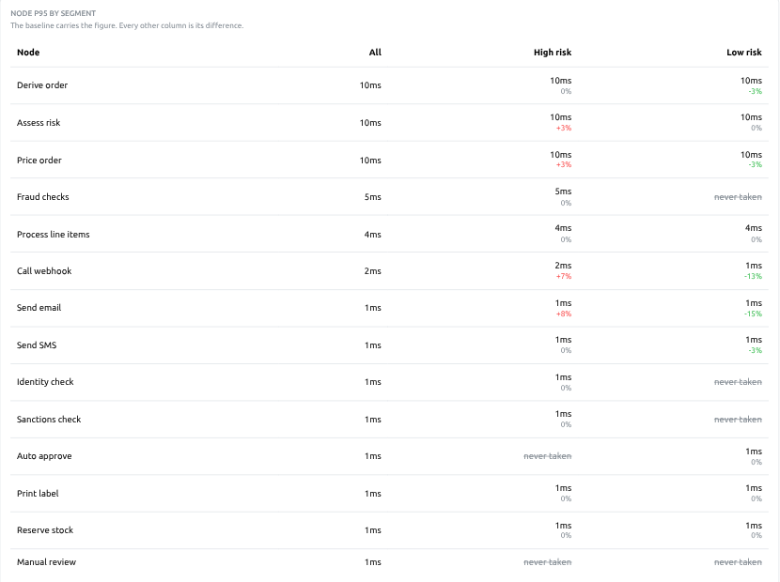Click the +8% High risk Send email delta
This screenshot has width=780, height=582.
pos(564,314)
